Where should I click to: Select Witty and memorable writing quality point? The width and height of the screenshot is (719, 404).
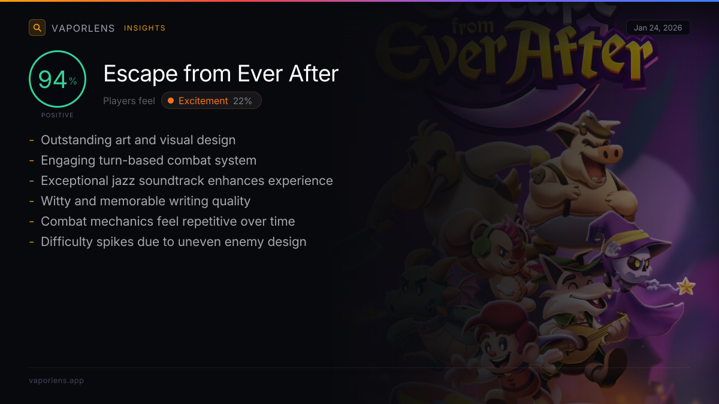(146, 201)
